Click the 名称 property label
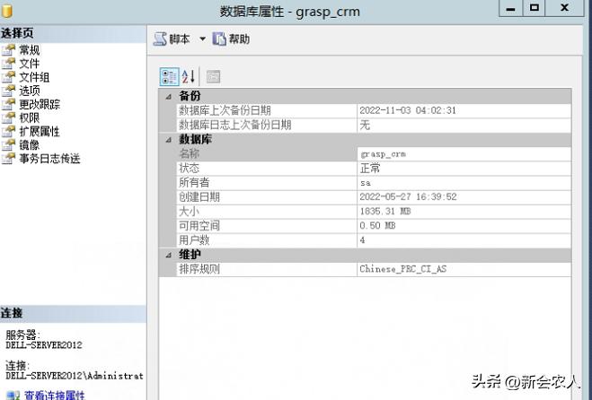Image resolution: width=592 pixels, height=400 pixels. (189, 154)
